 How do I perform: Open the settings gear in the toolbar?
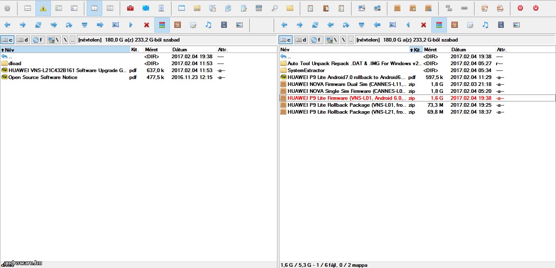click(x=7, y=8)
